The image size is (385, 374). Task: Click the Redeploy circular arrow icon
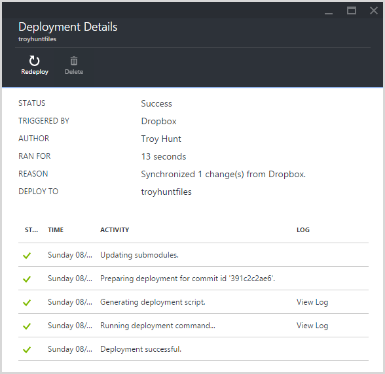(34, 61)
